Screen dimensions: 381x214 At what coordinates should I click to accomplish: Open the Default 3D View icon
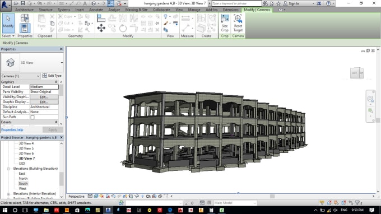click(94, 3)
